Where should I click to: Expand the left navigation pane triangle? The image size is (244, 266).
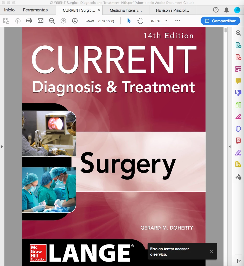pos(2,147)
